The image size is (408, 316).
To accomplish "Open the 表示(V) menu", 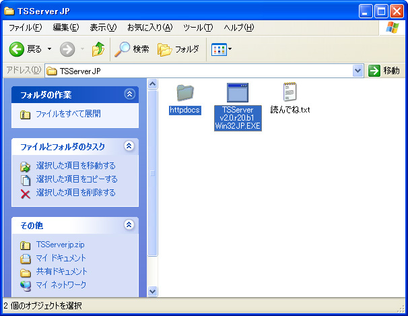I will 103,28.
